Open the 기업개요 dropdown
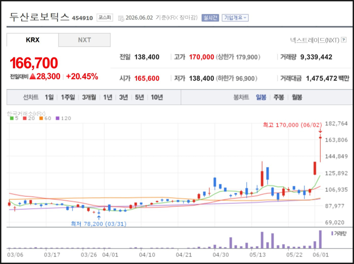The height and width of the screenshot is (264, 354). [x=235, y=18]
